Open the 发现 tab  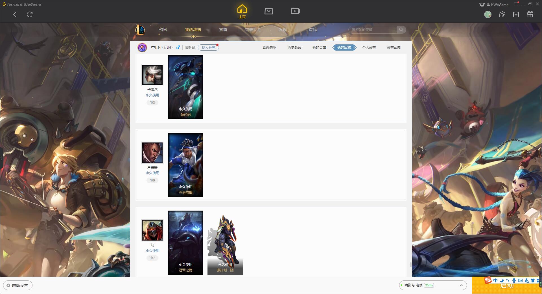click(x=283, y=30)
